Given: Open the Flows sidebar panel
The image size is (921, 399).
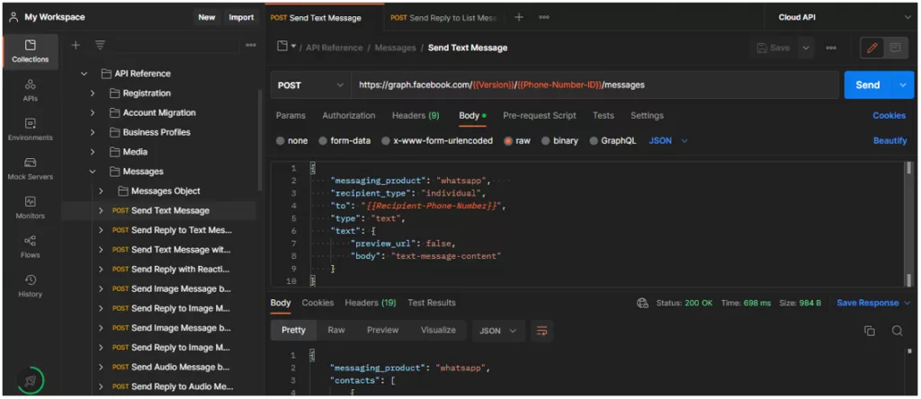Looking at the screenshot, I should click(x=31, y=247).
